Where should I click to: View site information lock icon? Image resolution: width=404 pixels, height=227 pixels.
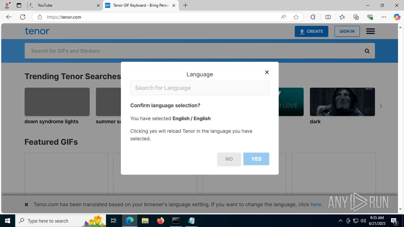pyautogui.click(x=39, y=17)
